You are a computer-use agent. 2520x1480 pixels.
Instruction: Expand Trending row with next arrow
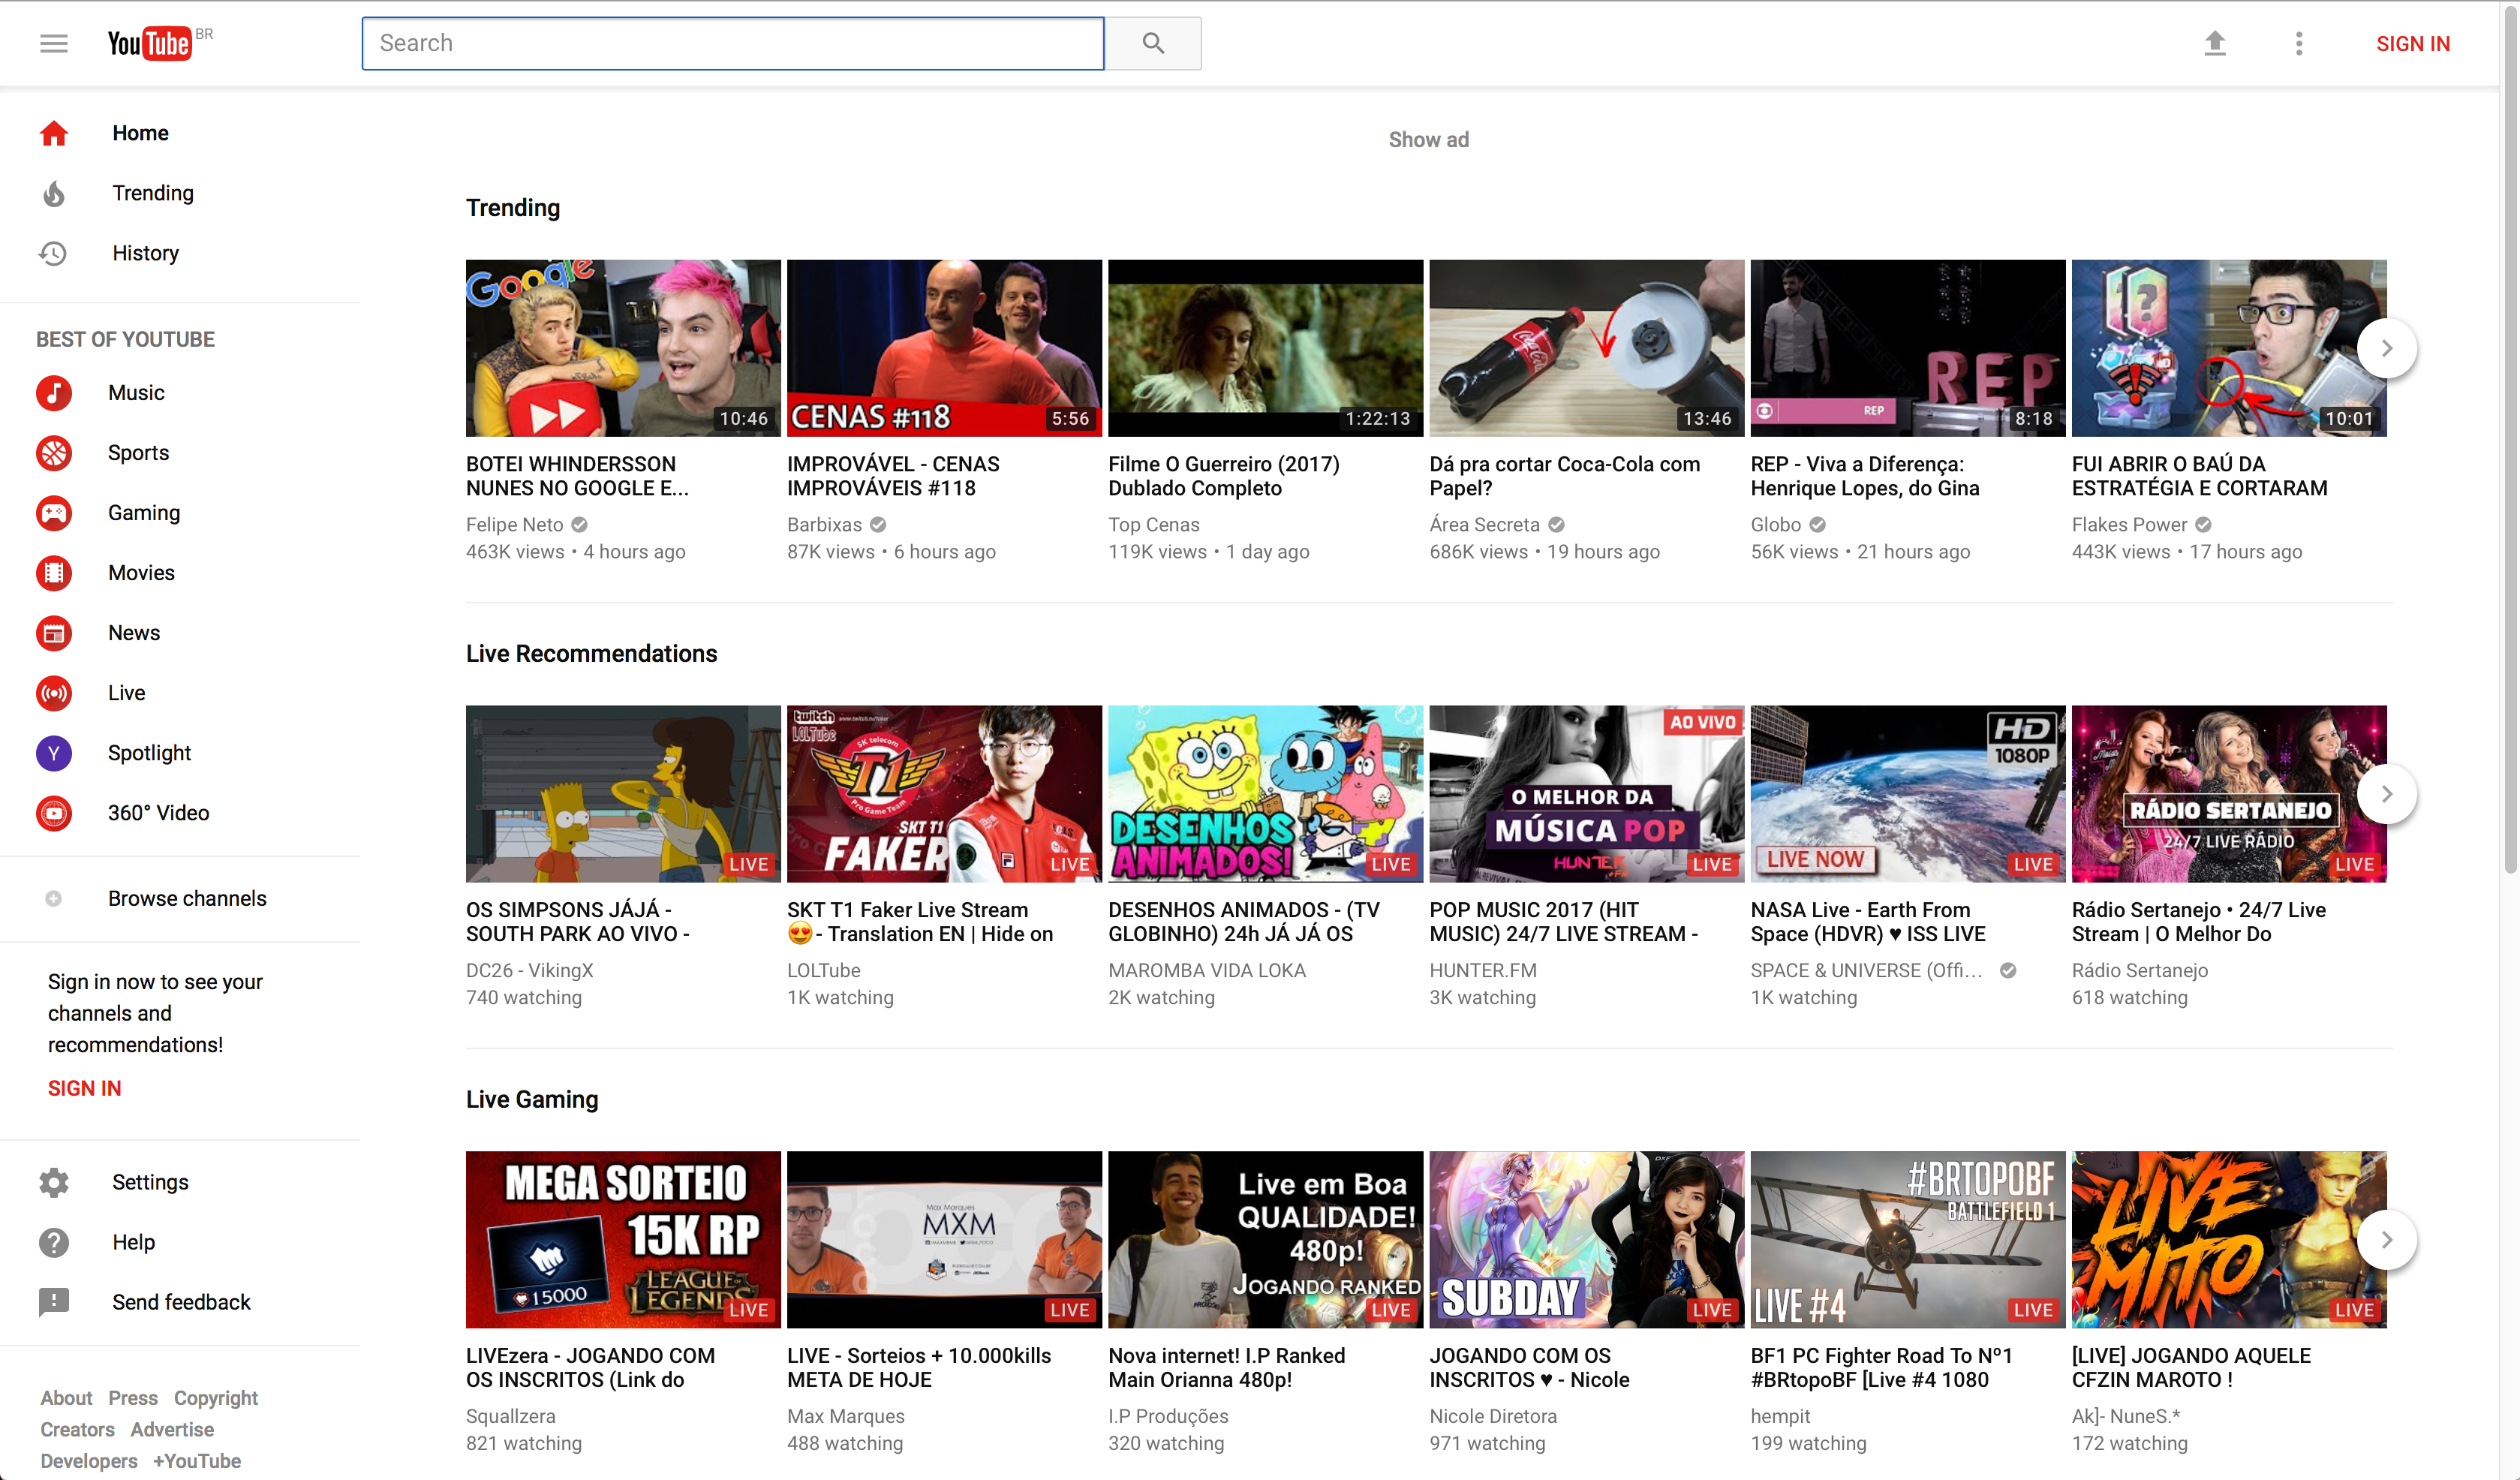(2386, 348)
